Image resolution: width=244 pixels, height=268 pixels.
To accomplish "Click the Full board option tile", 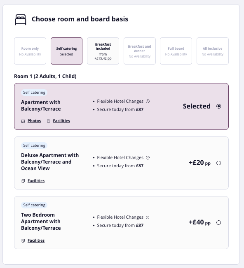I will [x=176, y=51].
